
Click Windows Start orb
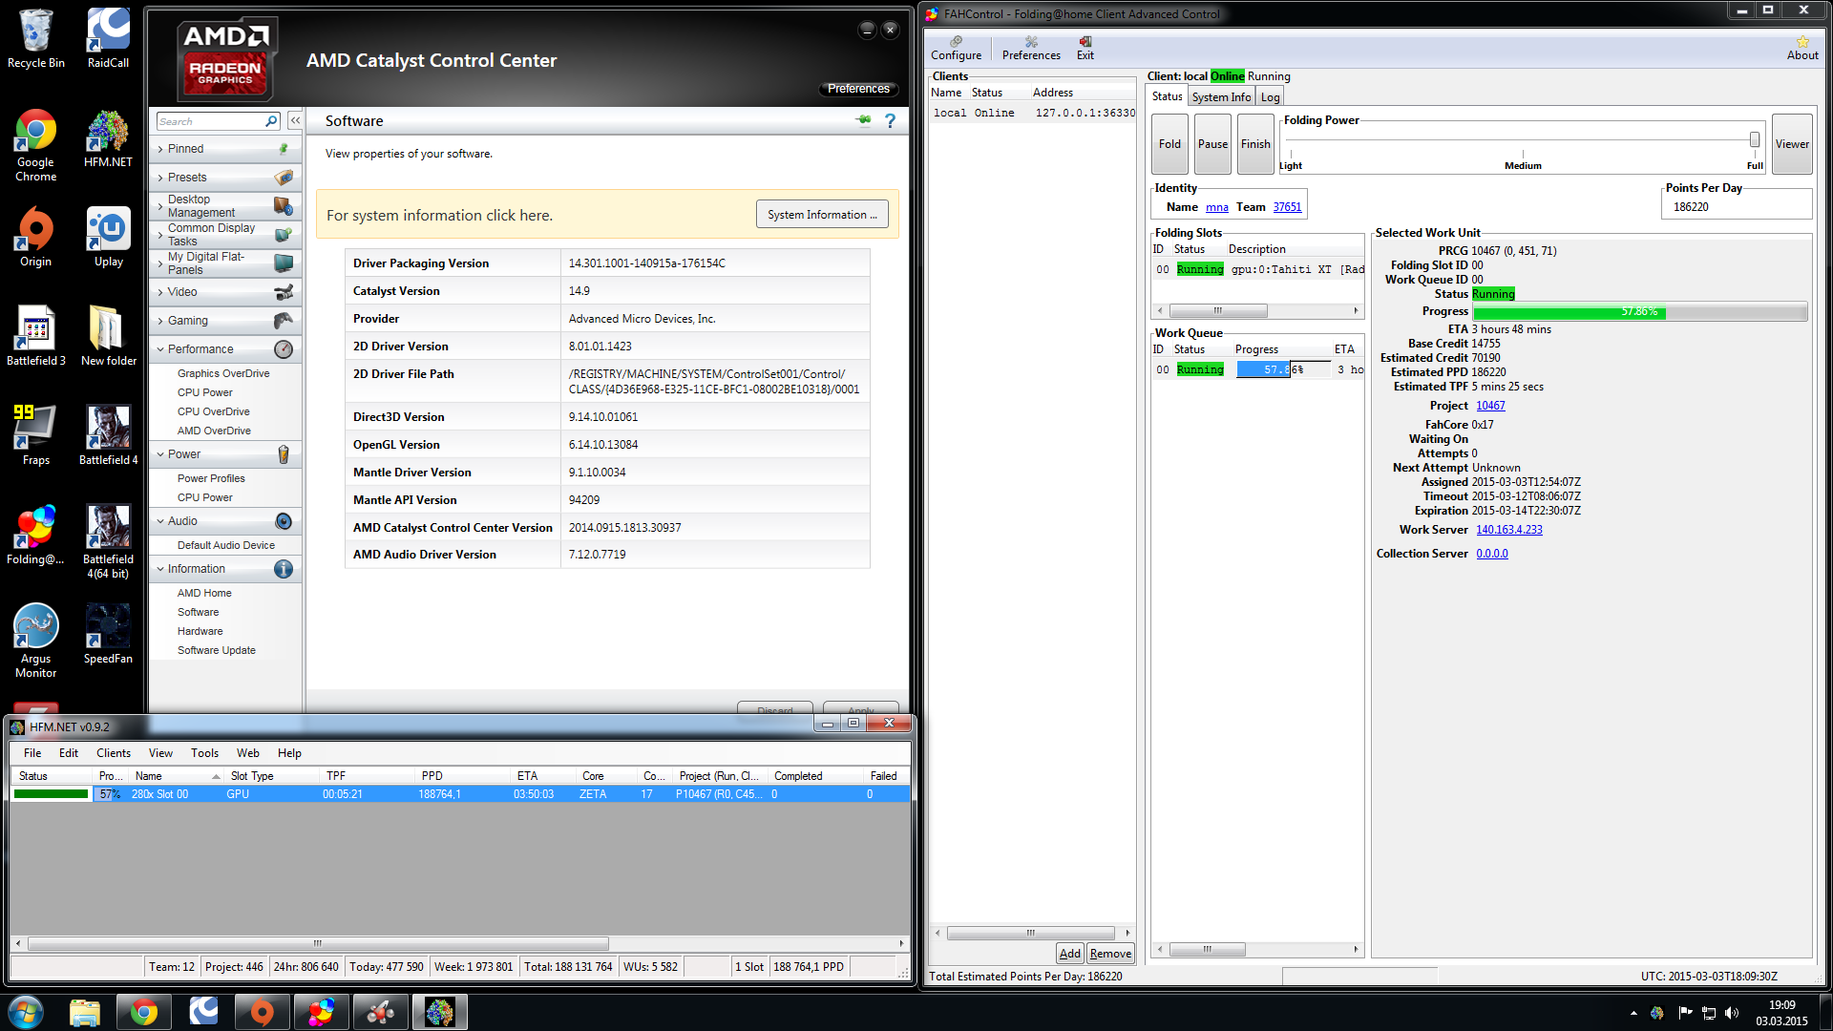(26, 1012)
